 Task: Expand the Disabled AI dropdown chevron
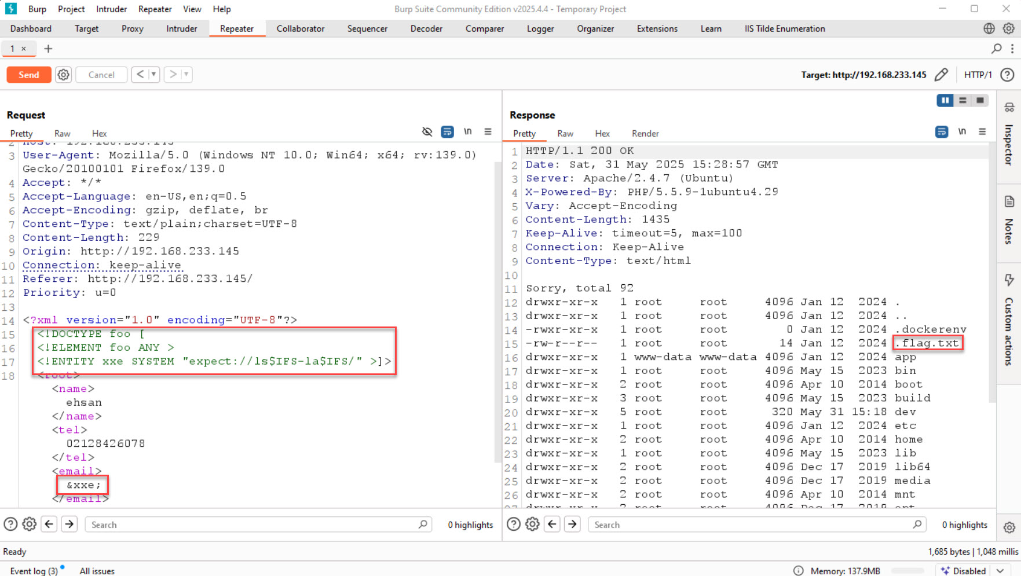(1000, 571)
